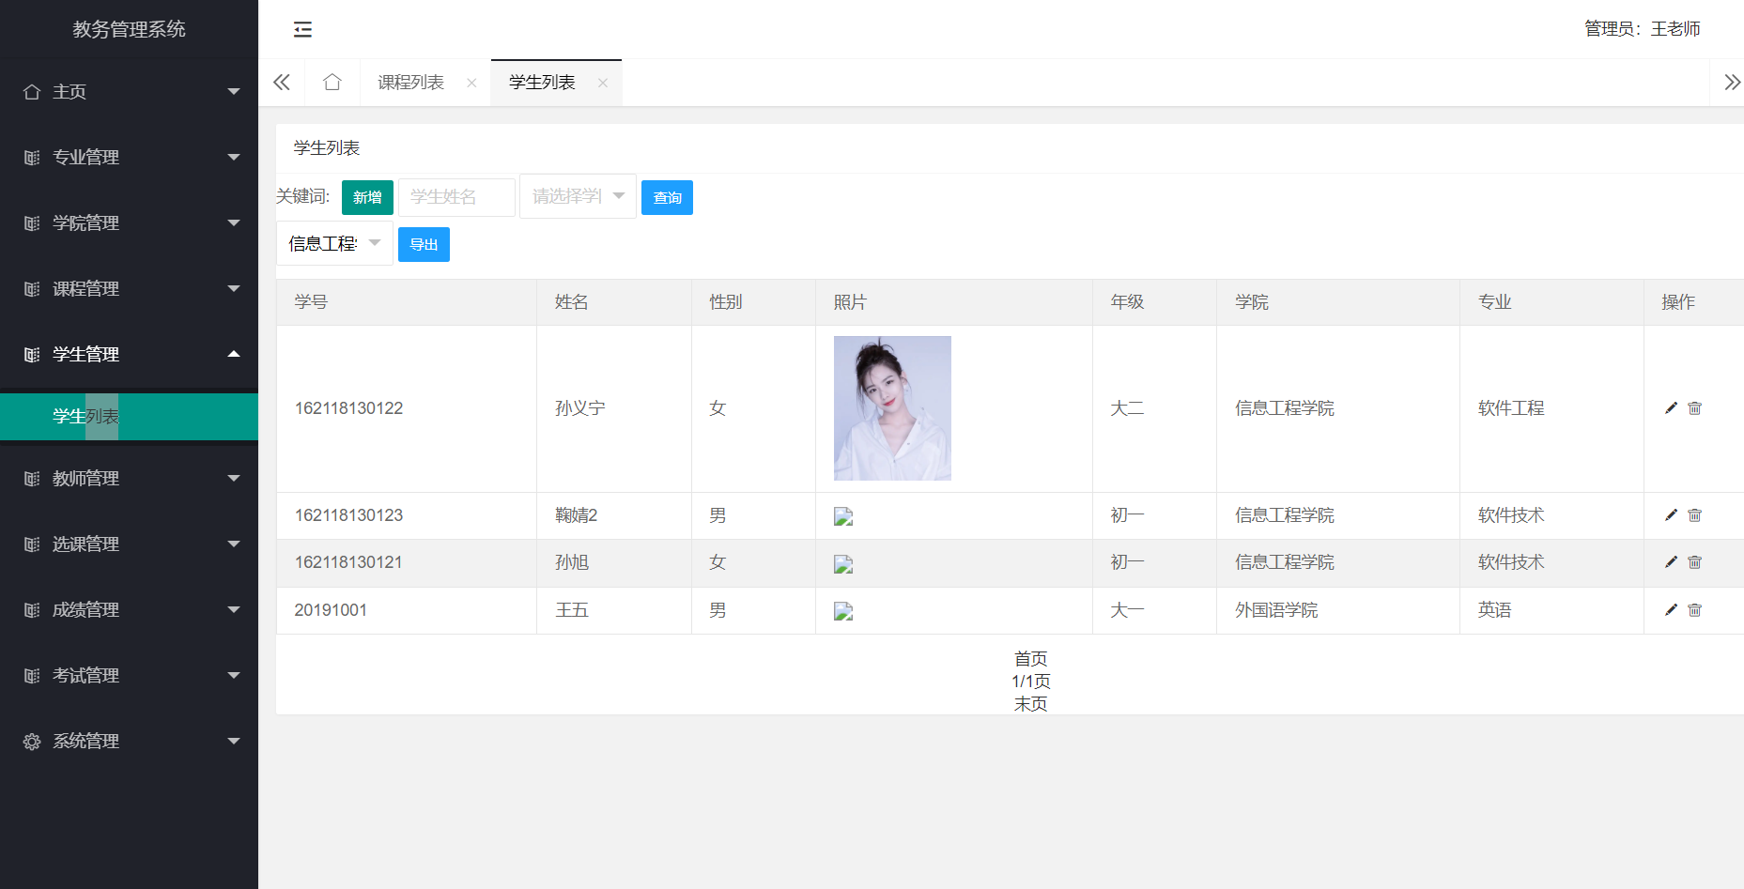Image resolution: width=1744 pixels, height=889 pixels.
Task: Click edit pencil for student 王五
Action: click(x=1671, y=610)
